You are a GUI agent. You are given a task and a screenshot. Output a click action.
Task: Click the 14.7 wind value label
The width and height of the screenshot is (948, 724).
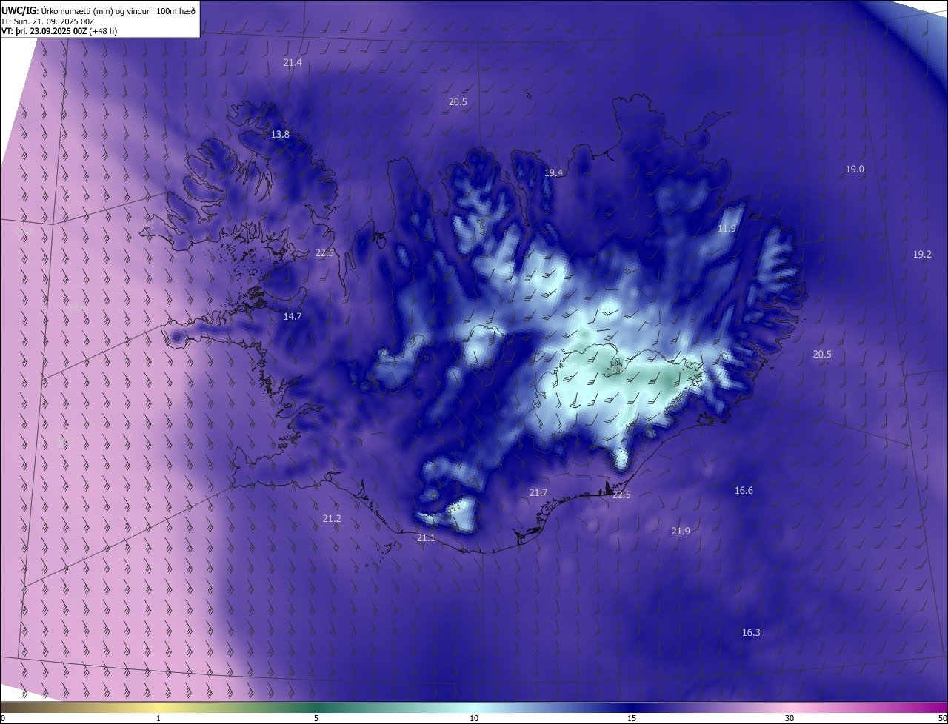coord(293,317)
